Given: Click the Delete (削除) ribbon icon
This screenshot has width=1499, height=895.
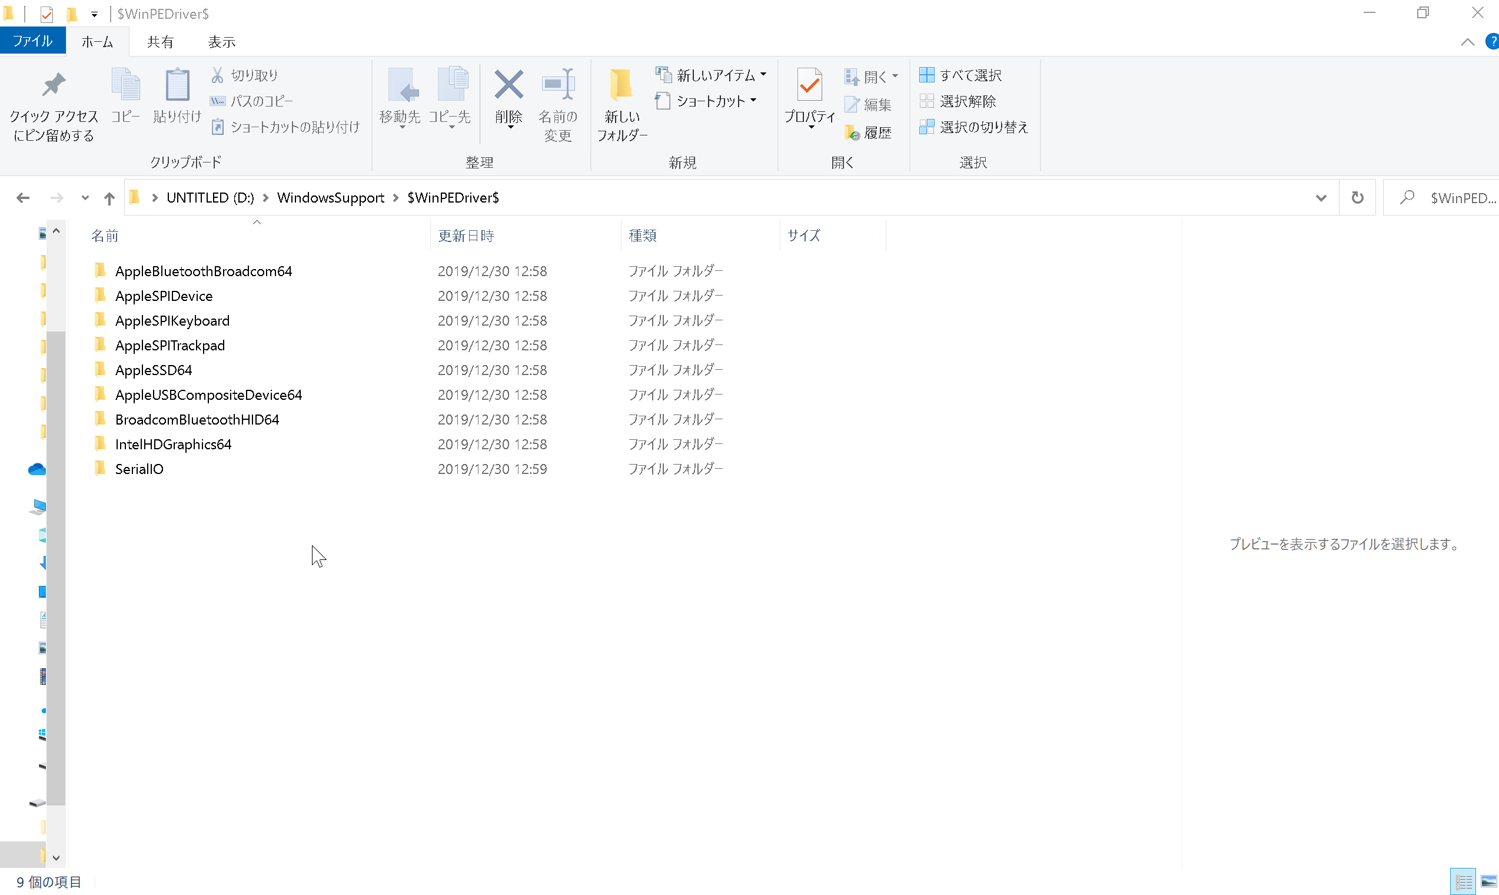Looking at the screenshot, I should tap(508, 85).
